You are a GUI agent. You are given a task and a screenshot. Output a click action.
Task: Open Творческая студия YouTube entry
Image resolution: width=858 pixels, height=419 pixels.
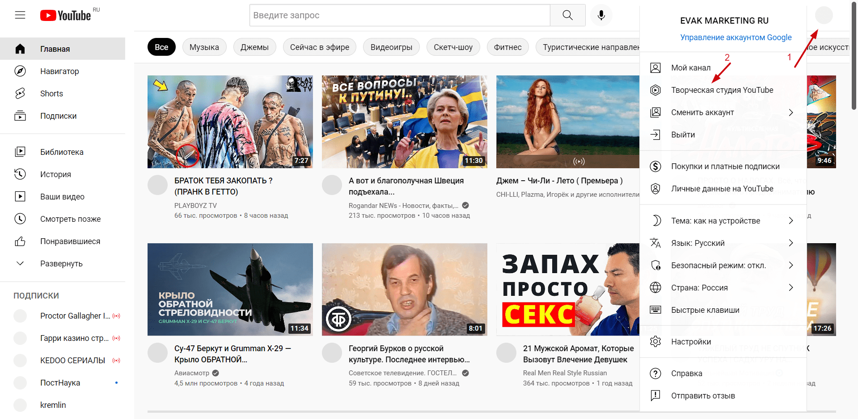tap(723, 90)
